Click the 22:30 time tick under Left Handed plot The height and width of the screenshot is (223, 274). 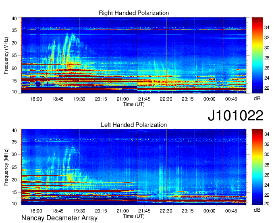coord(166,211)
